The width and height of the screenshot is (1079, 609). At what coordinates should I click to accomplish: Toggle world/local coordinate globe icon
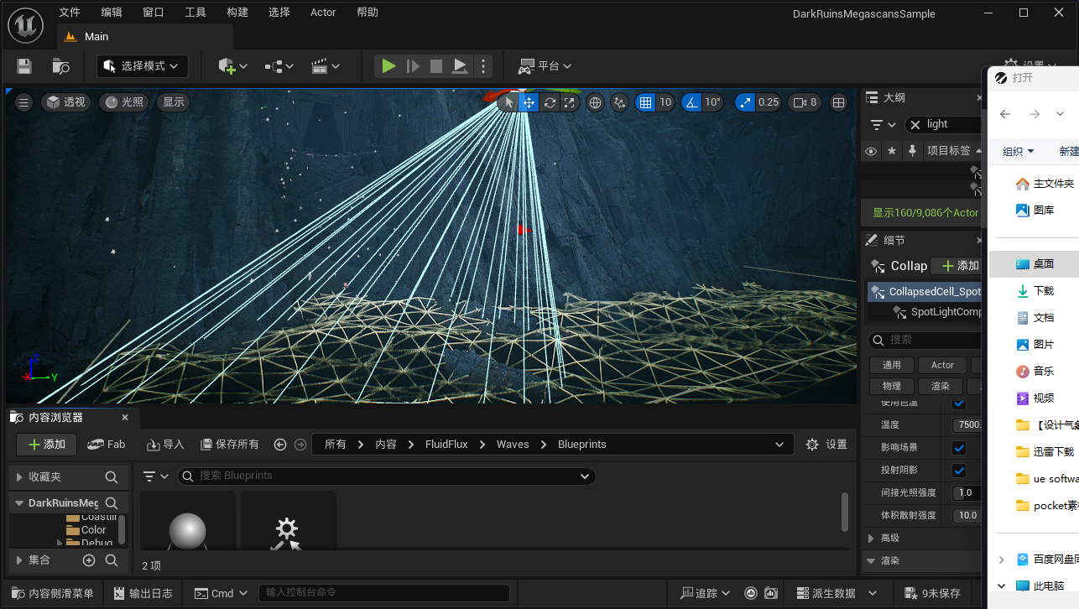click(x=596, y=102)
